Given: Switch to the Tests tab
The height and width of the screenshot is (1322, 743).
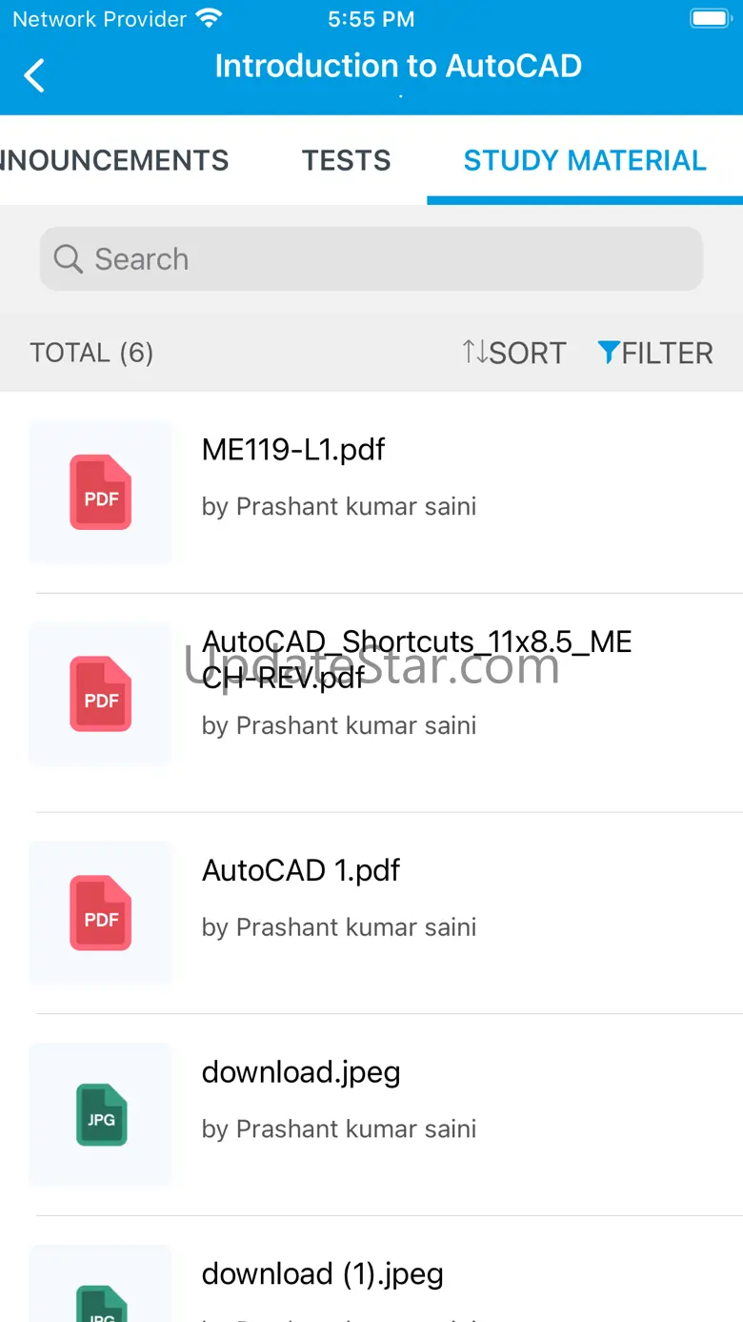Looking at the screenshot, I should [346, 160].
